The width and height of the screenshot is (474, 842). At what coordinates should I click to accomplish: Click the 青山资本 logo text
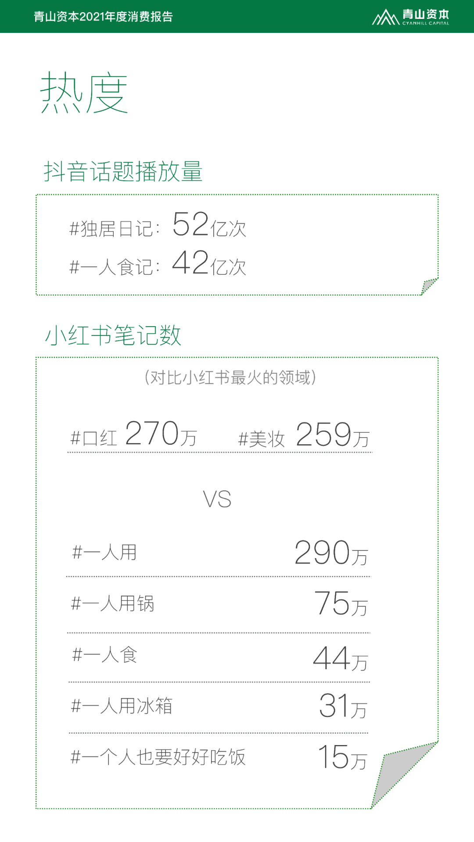coord(425,14)
